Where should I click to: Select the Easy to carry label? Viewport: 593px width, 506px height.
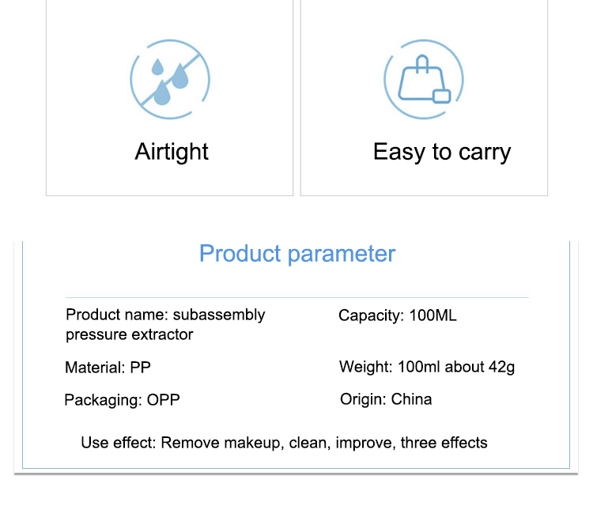442,152
